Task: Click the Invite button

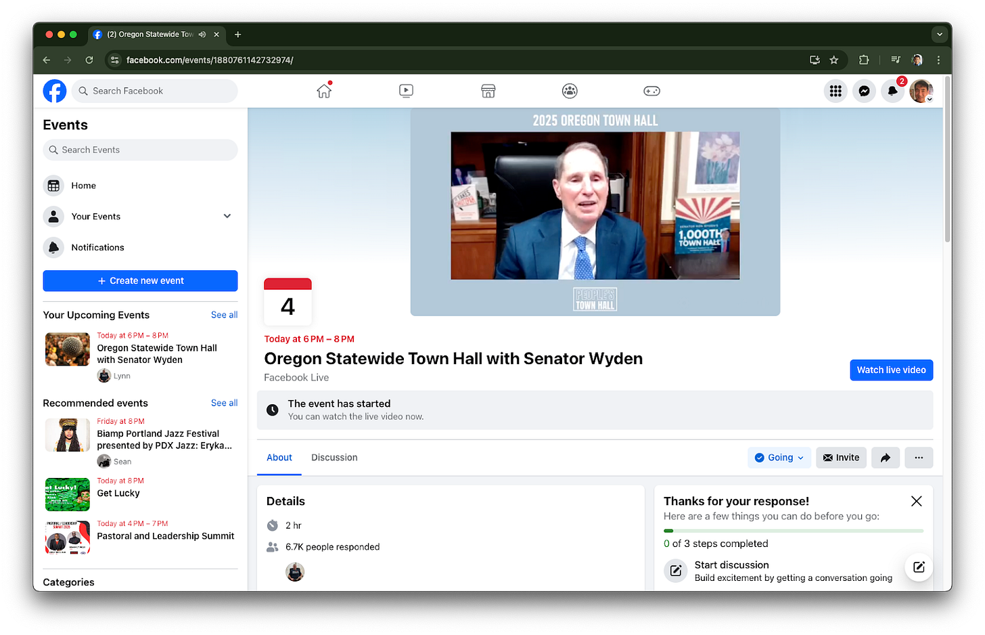Action: [841, 458]
